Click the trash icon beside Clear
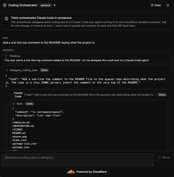Screen dimensions: 174x177 [152, 5]
